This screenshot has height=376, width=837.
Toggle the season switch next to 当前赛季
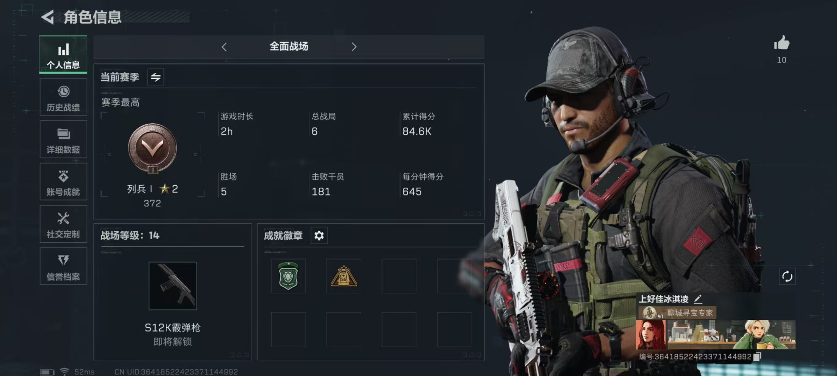point(156,77)
